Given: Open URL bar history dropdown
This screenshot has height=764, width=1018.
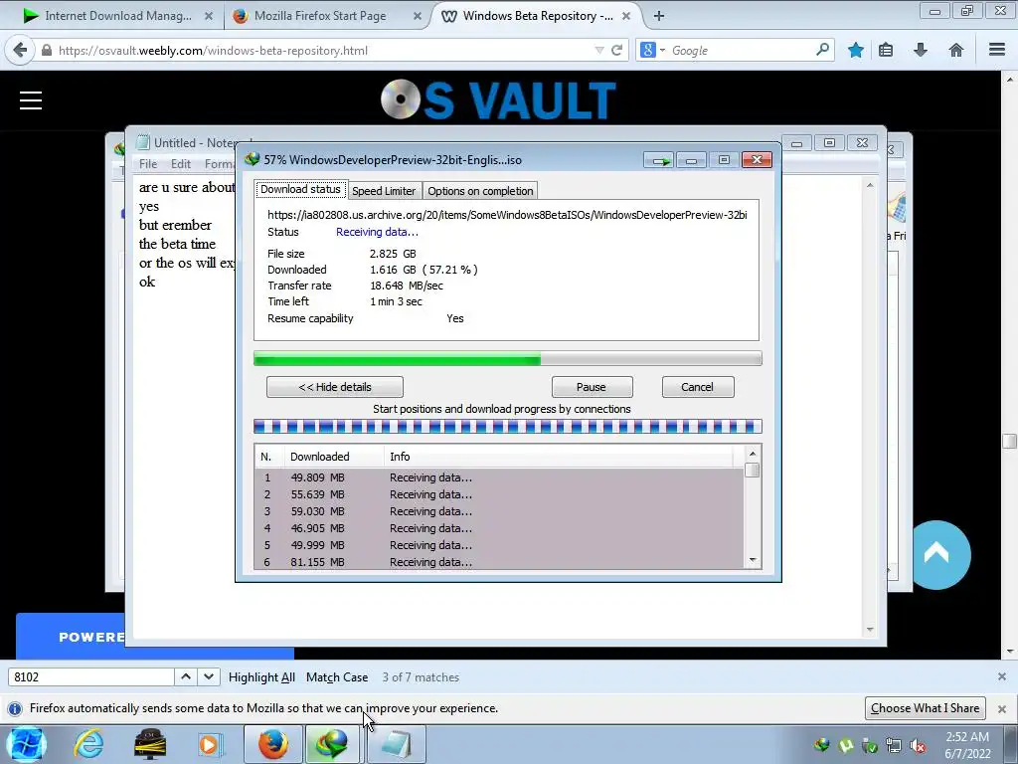Looking at the screenshot, I should (x=598, y=50).
